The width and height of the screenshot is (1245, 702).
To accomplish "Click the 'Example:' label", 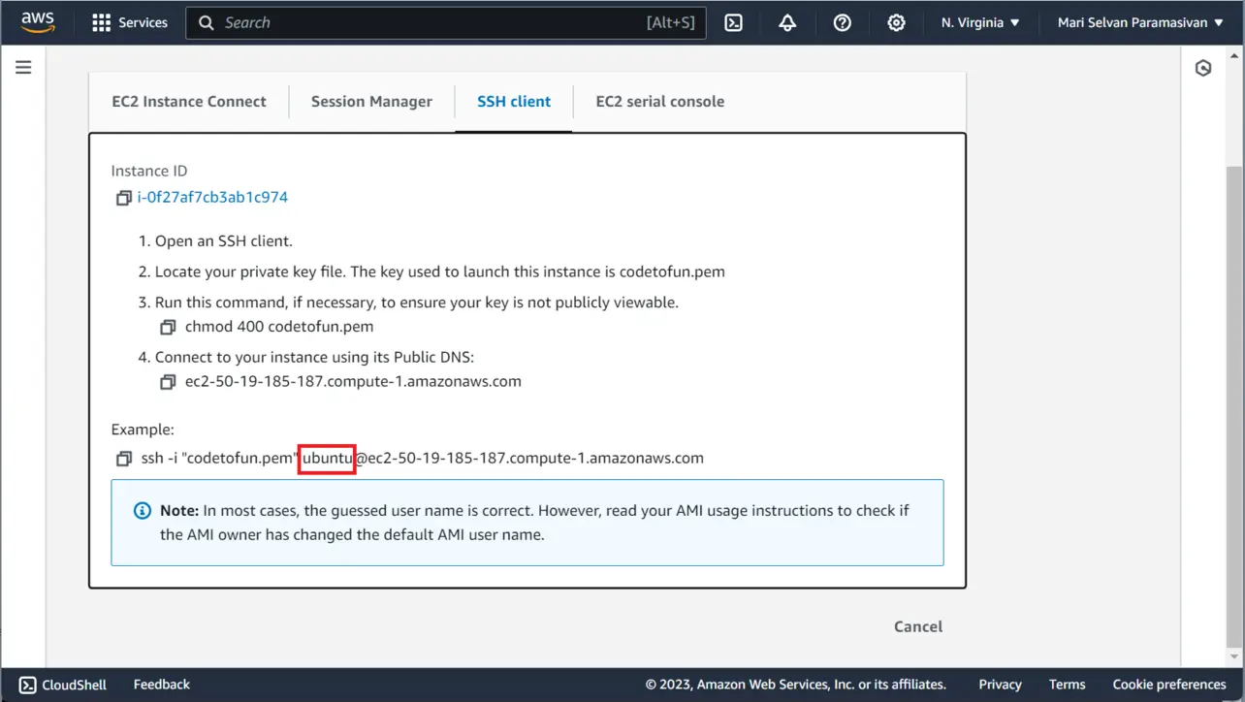I will [x=143, y=430].
